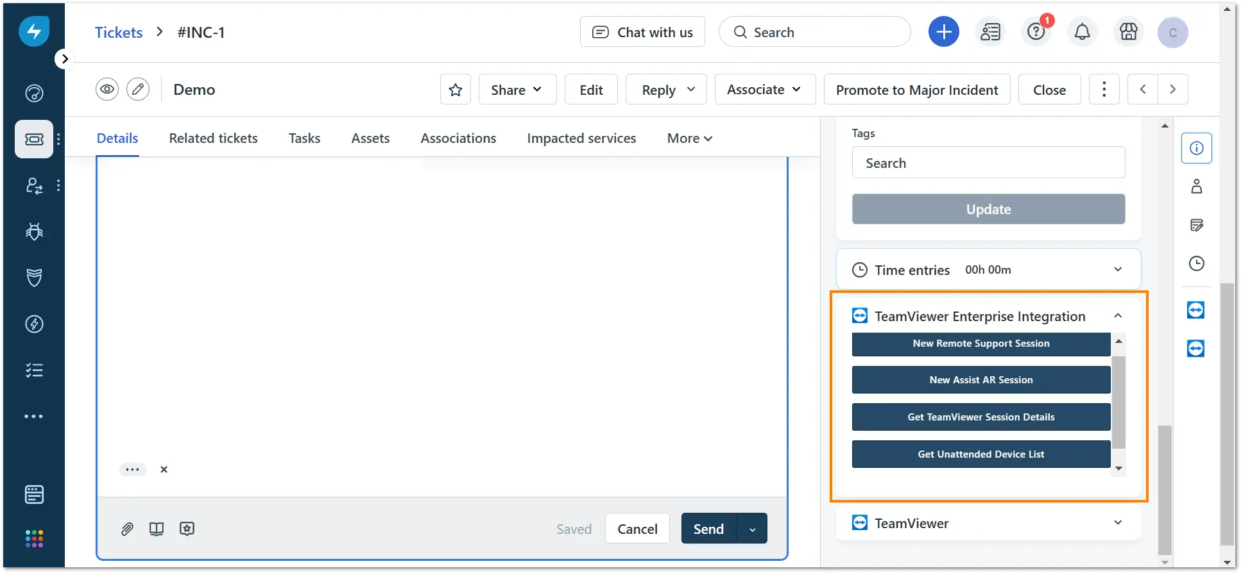Open the Dashboard gauge icon in sidebar

[34, 94]
